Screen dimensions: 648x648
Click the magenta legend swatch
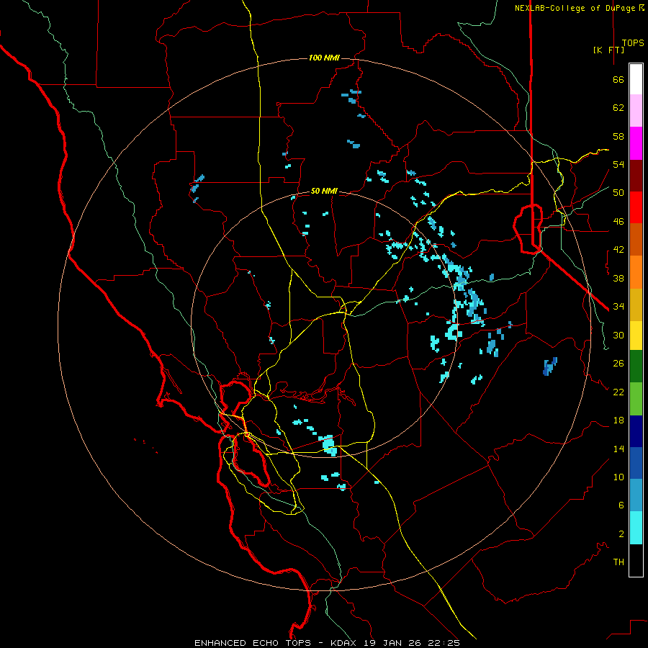(x=636, y=143)
